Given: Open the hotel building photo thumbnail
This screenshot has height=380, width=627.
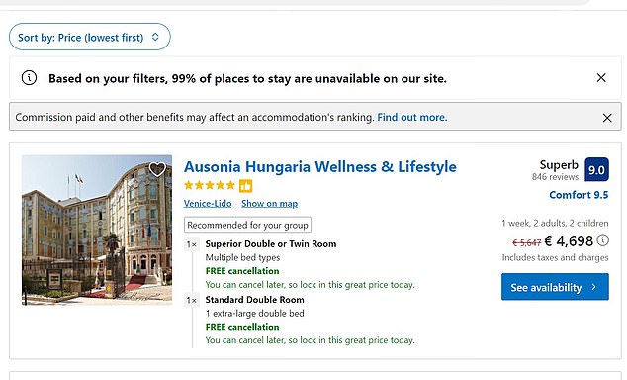Looking at the screenshot, I should (x=97, y=230).
